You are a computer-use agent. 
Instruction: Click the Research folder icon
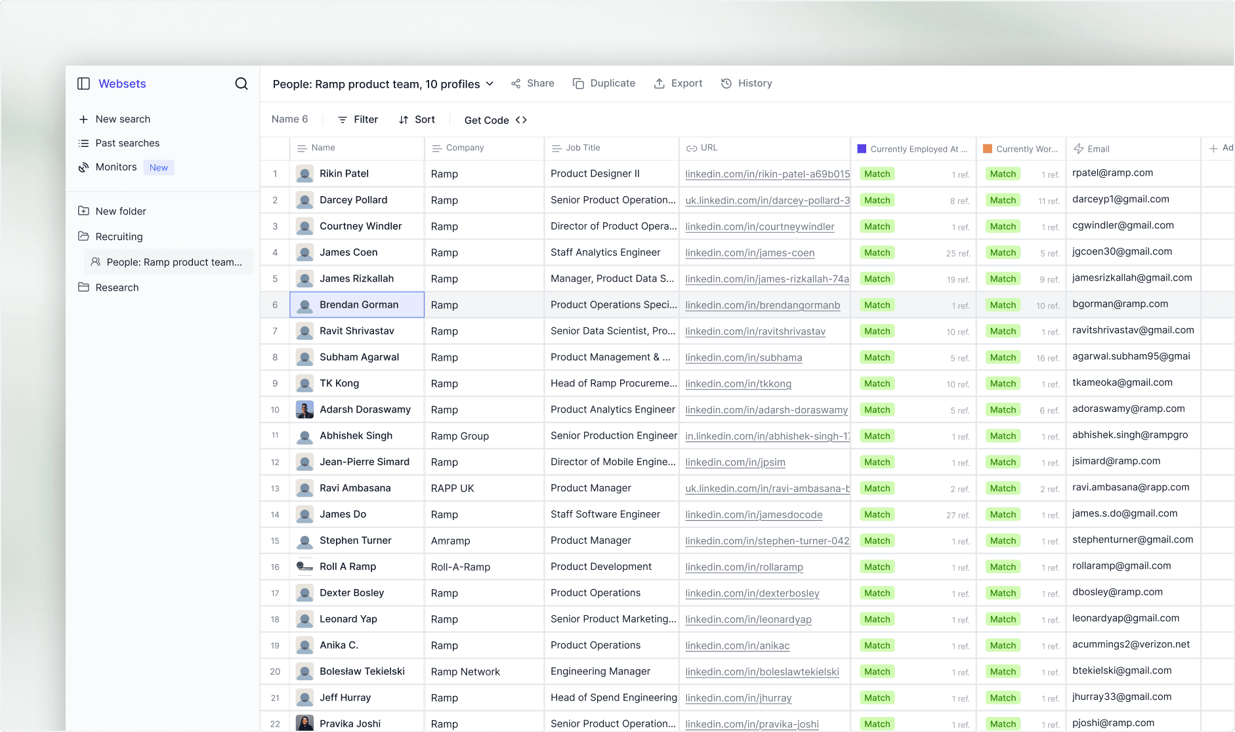tap(83, 287)
